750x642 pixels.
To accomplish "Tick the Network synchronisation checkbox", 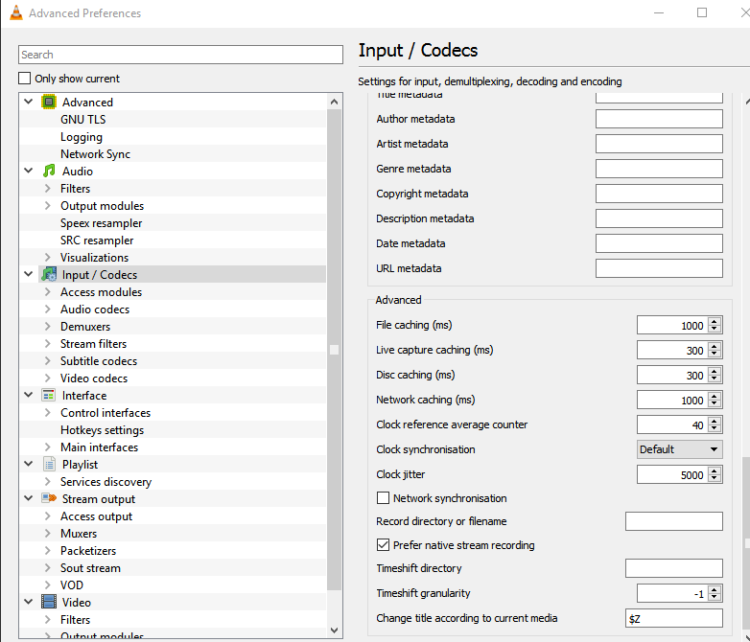I will [x=384, y=498].
